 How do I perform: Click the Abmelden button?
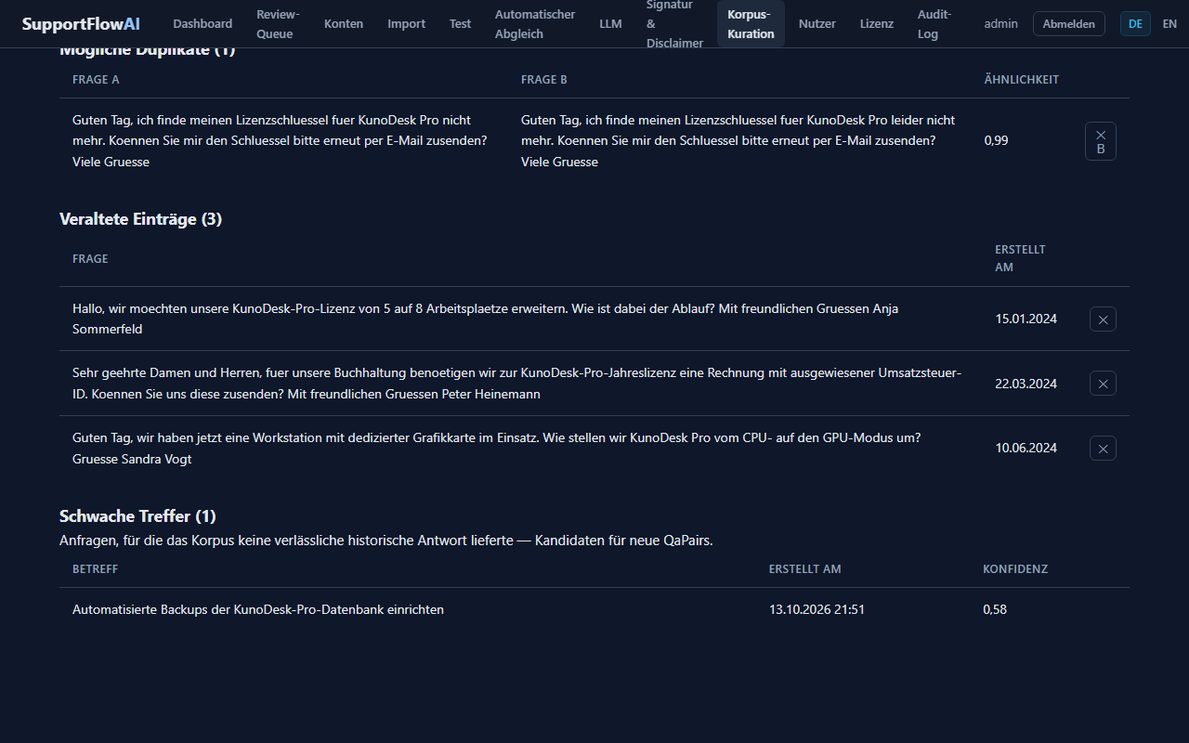[1069, 24]
